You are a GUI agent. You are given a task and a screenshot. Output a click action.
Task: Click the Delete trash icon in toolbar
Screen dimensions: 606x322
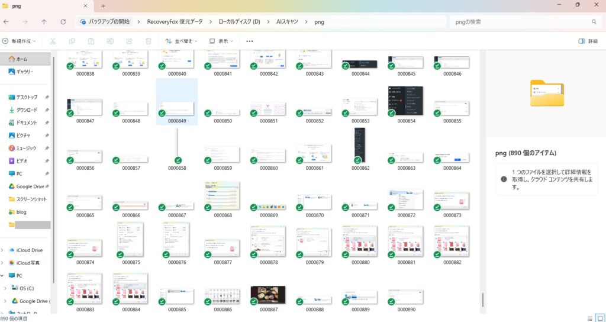point(149,41)
